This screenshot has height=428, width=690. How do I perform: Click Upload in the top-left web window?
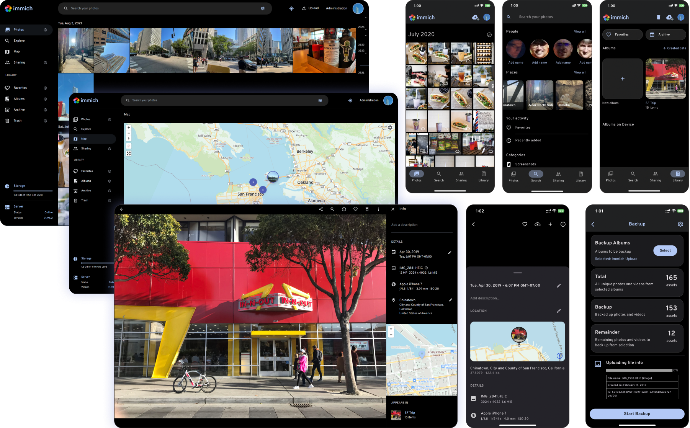point(311,8)
